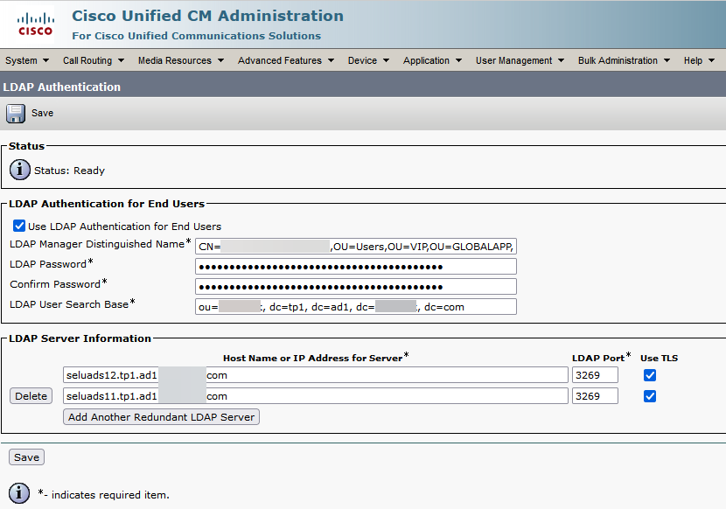
Task: Click the Save toolbar text link
Action: [x=42, y=113]
